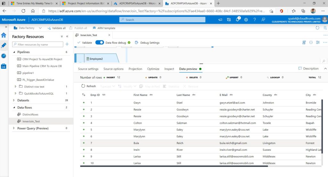Refresh the data preview
This screenshot has height=177, width=328.
[88, 86]
